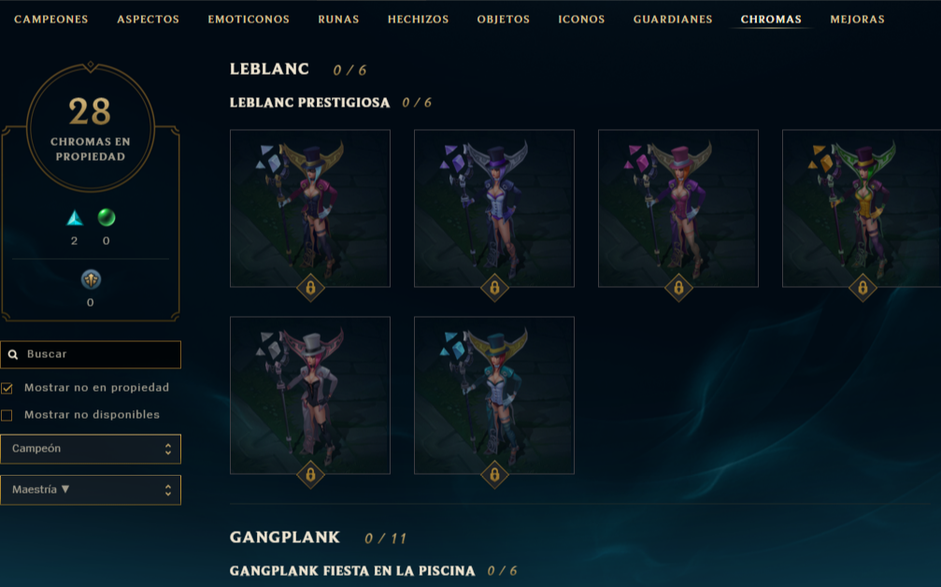Open the Guardianes tab
Image resolution: width=941 pixels, height=587 pixels.
(673, 20)
